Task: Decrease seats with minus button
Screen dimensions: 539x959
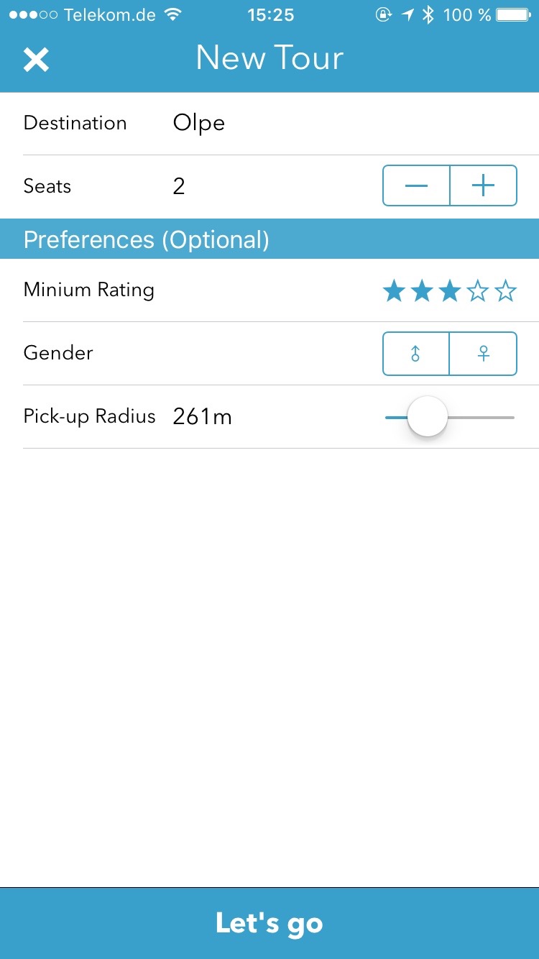Action: pyautogui.click(x=416, y=186)
